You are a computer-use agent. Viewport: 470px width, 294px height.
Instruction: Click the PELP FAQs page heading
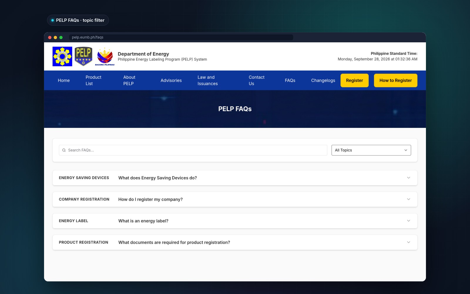[235, 109]
